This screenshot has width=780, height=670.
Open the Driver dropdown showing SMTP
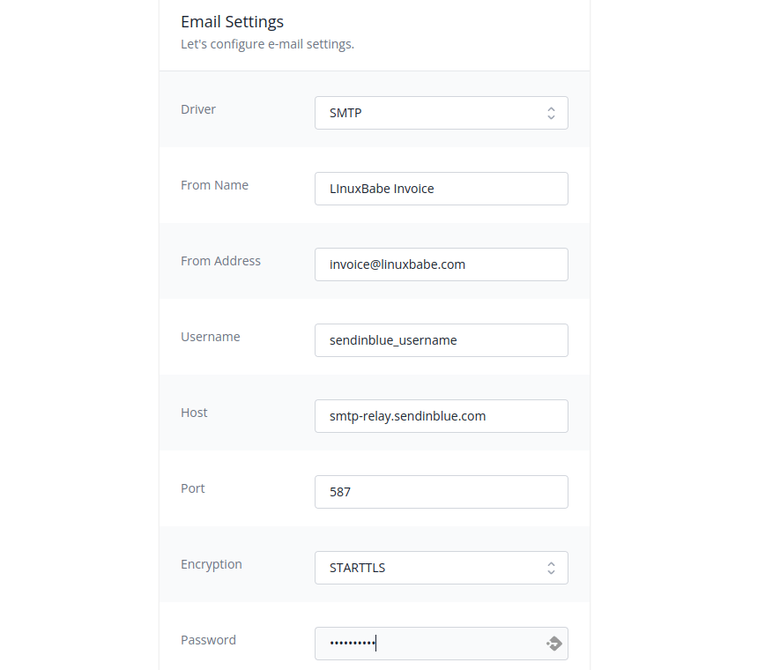coord(432,113)
